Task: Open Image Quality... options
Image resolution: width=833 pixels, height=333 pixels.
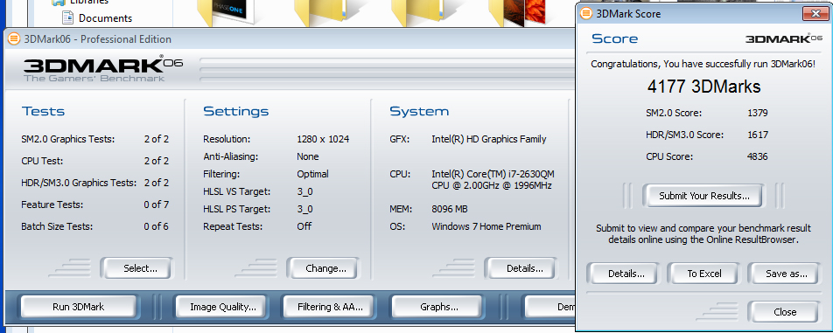Action: pos(223,307)
